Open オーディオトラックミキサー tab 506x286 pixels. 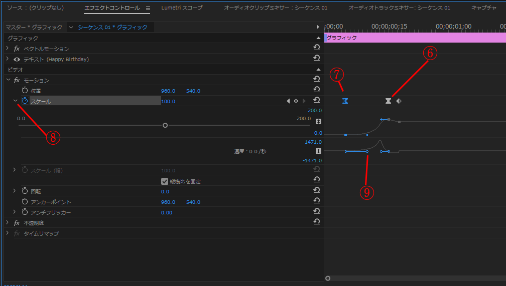[399, 8]
